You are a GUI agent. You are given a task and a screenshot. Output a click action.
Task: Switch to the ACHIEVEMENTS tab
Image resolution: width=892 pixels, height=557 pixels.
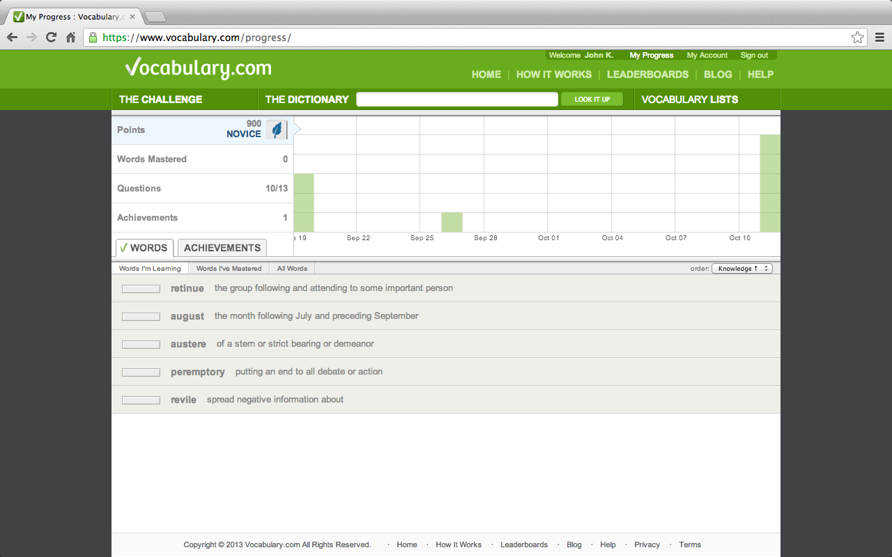coord(222,248)
